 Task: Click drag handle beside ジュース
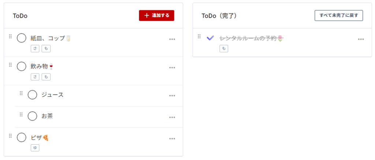pyautogui.click(x=21, y=94)
